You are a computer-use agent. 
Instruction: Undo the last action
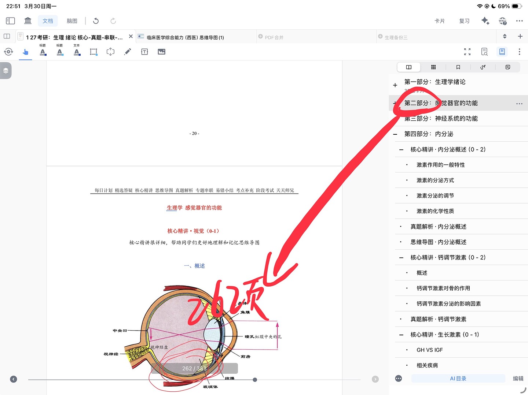[96, 21]
